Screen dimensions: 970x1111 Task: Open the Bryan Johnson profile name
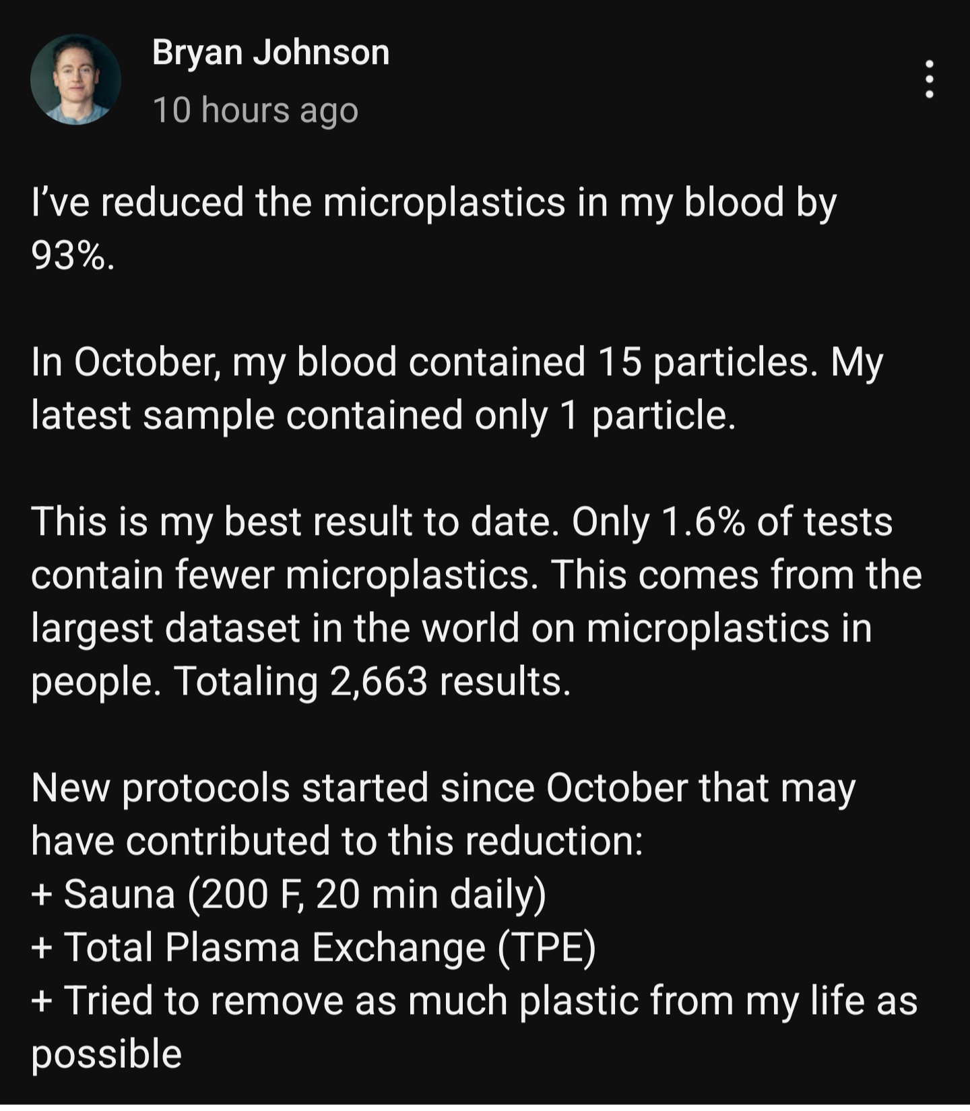coord(271,53)
